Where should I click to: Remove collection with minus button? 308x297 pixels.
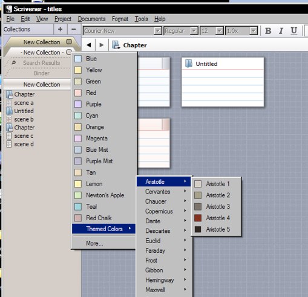(74, 29)
